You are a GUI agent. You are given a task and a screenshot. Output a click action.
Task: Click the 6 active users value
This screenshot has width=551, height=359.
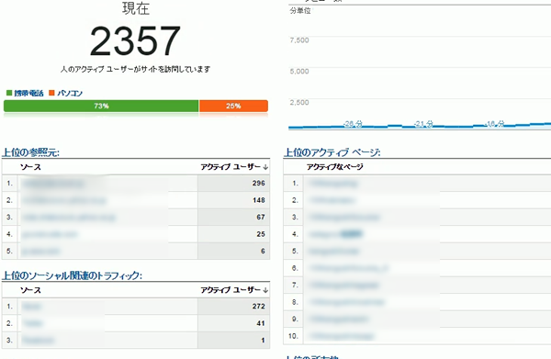263,252
